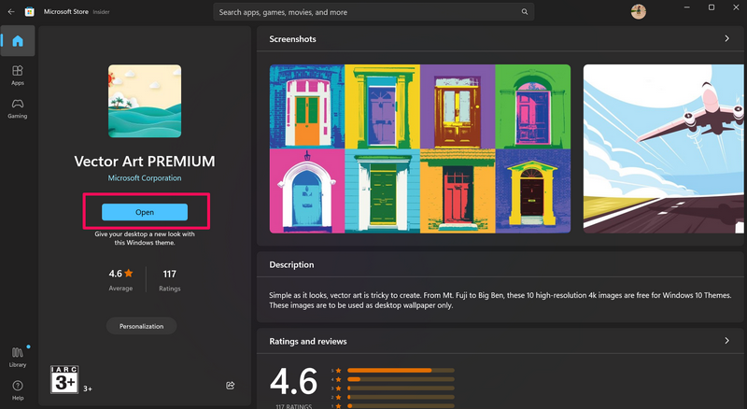Image resolution: width=747 pixels, height=409 pixels.
Task: View the colorful doors screenshot
Action: tap(420, 148)
